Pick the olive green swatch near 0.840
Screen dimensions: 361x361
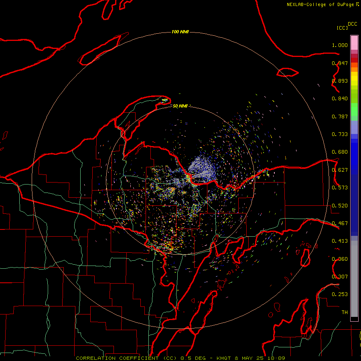[x=354, y=96]
